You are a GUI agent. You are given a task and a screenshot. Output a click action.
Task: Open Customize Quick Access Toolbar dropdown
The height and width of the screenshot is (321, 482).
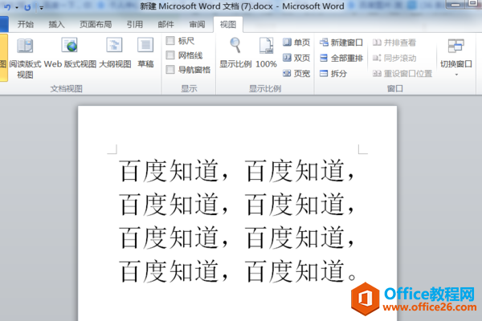pyautogui.click(x=41, y=8)
